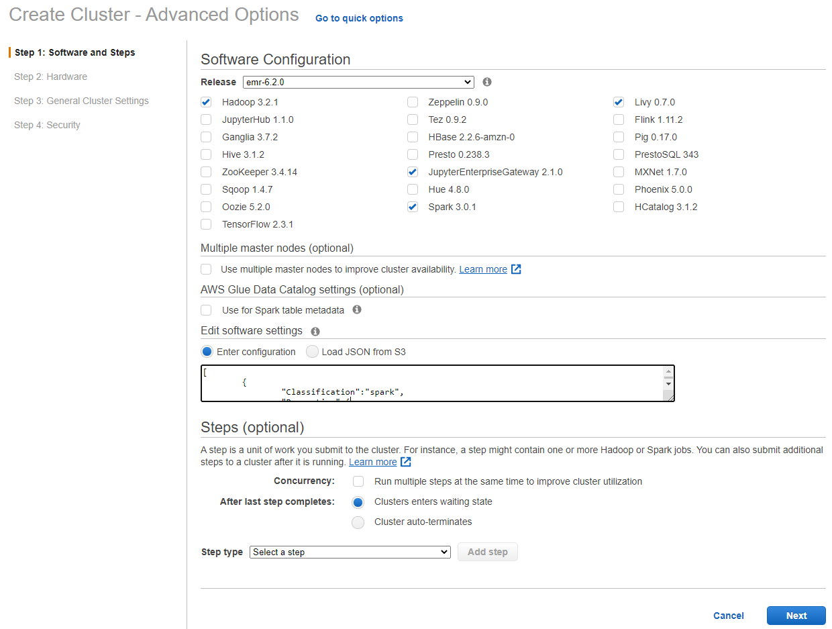The width and height of the screenshot is (832, 629).
Task: Click the Next button
Action: [796, 616]
